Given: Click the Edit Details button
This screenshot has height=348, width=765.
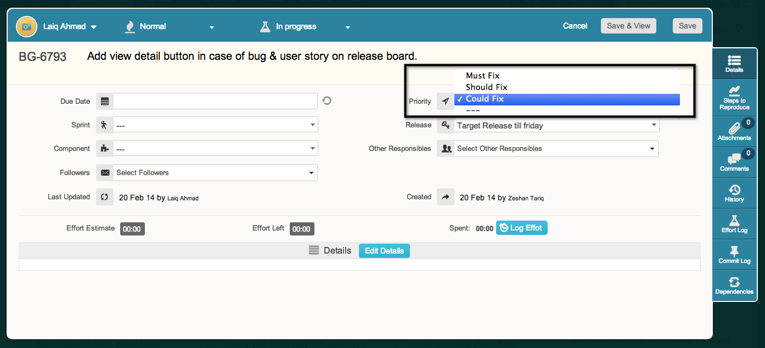Looking at the screenshot, I should [x=384, y=251].
